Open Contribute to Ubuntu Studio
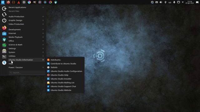 65,63
